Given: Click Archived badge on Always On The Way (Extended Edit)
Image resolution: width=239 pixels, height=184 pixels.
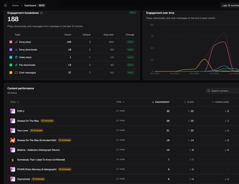Looking at the screenshot, I should click(x=65, y=140).
